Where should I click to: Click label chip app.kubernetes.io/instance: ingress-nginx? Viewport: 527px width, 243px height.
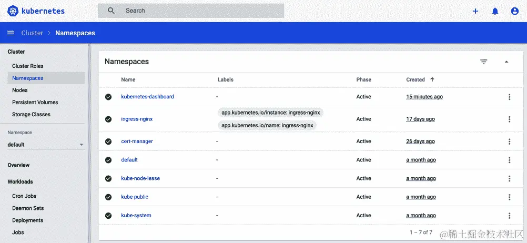point(270,113)
